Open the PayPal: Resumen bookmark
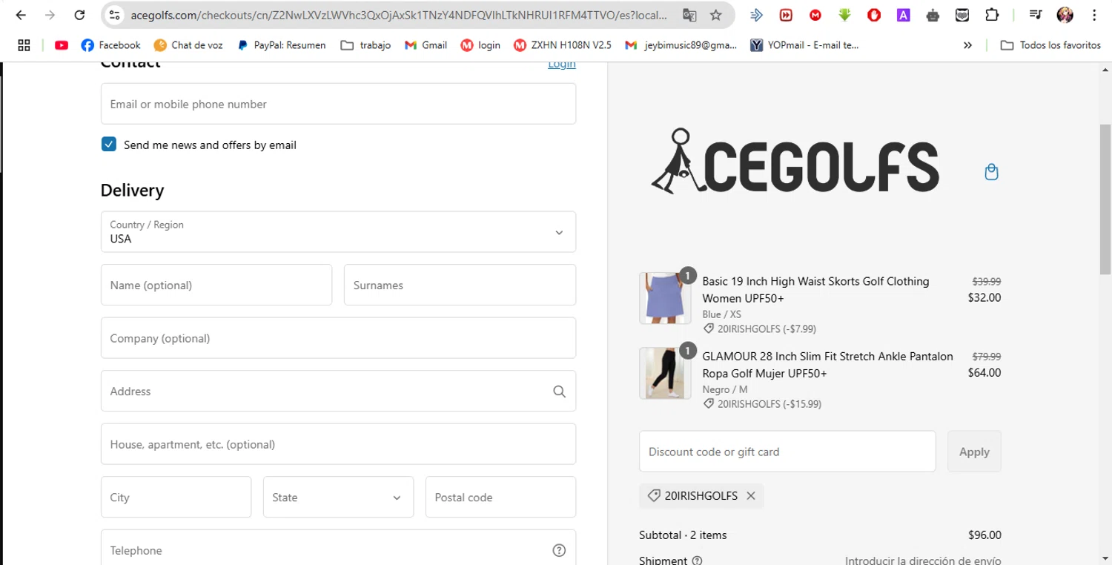Viewport: 1112px width, 565px height. pos(281,45)
